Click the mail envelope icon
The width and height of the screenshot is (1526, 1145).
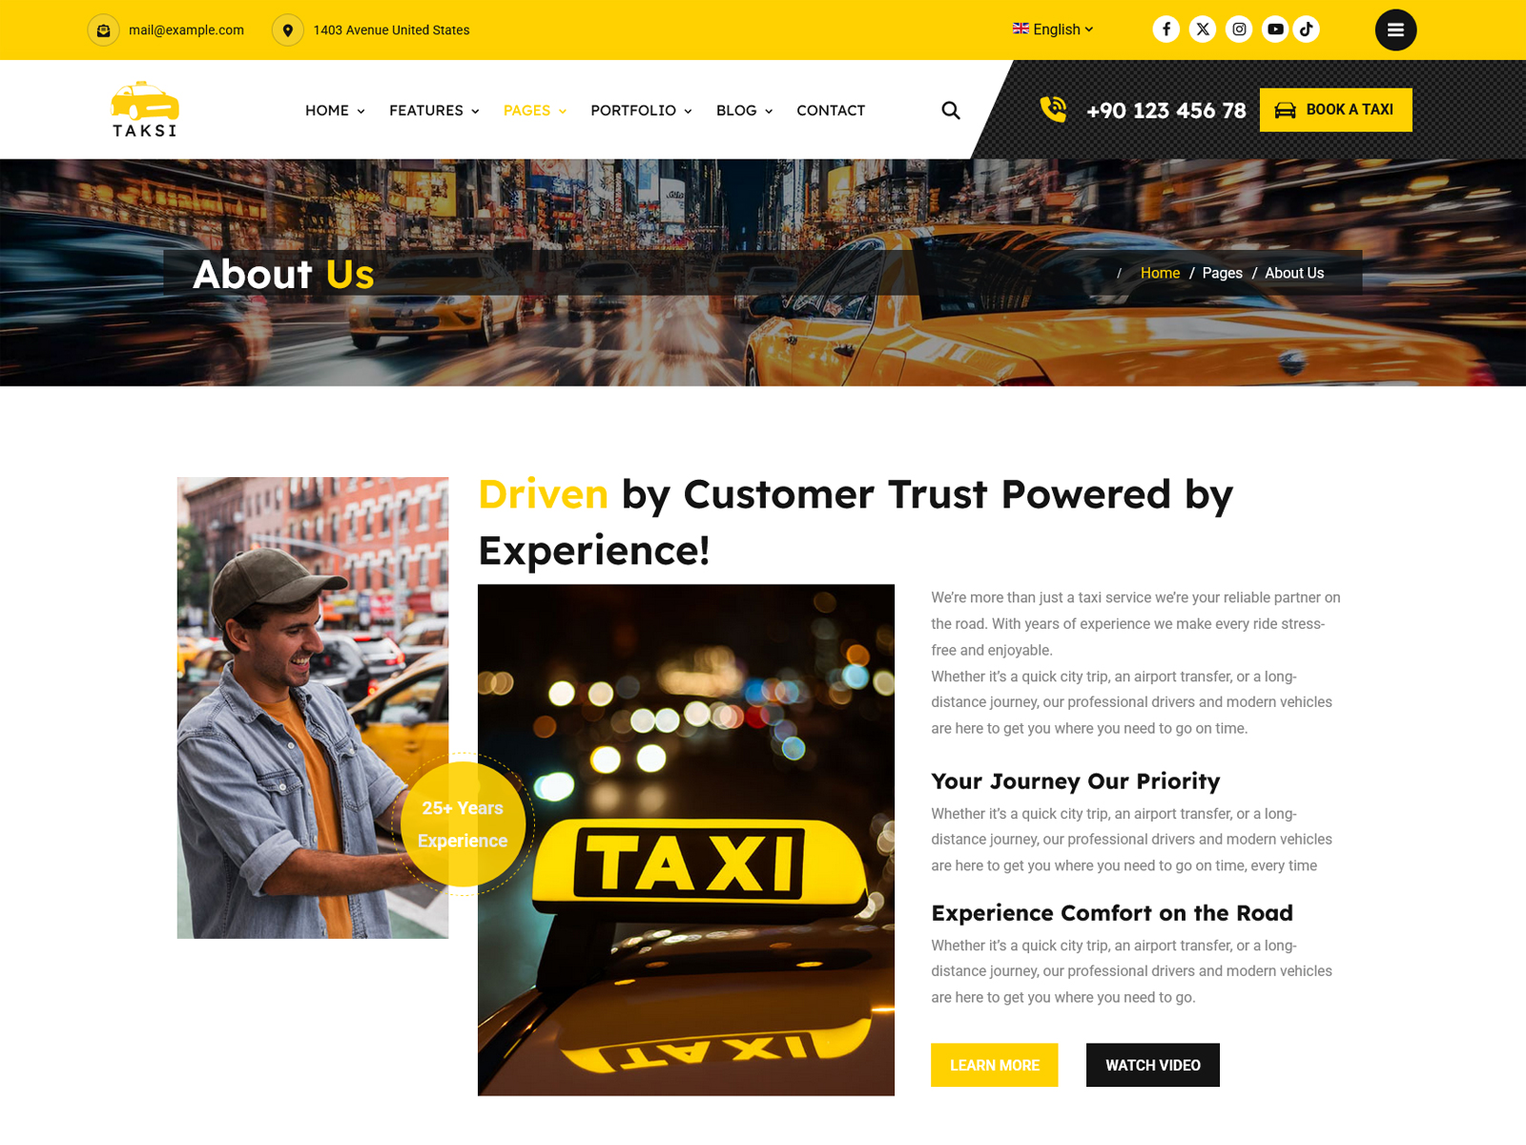pos(103,31)
